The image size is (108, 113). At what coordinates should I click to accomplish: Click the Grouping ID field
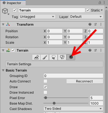pyautogui.click(x=73, y=76)
